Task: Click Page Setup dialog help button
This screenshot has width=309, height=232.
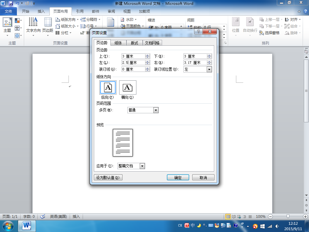Action: tap(199, 31)
